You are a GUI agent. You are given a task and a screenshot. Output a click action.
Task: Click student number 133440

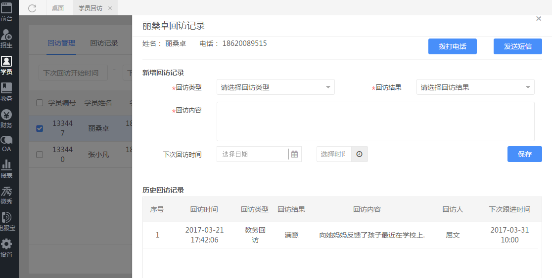[x=63, y=154]
